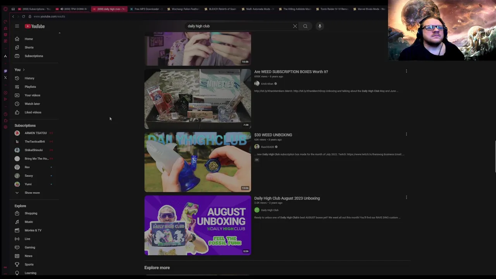Image resolution: width=496 pixels, height=279 pixels.
Task: Open the $30 WEED UNBOXING uploader channel link
Action: (267, 147)
